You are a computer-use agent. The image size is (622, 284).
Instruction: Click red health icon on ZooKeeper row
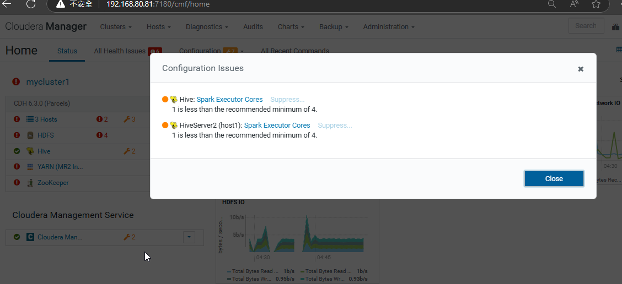[x=17, y=183]
